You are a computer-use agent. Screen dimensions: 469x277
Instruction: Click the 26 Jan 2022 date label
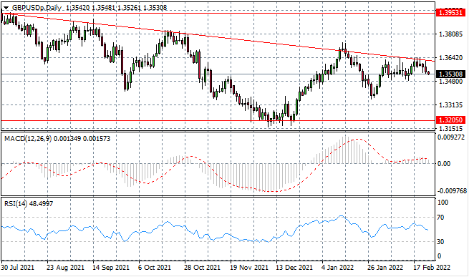(386, 267)
